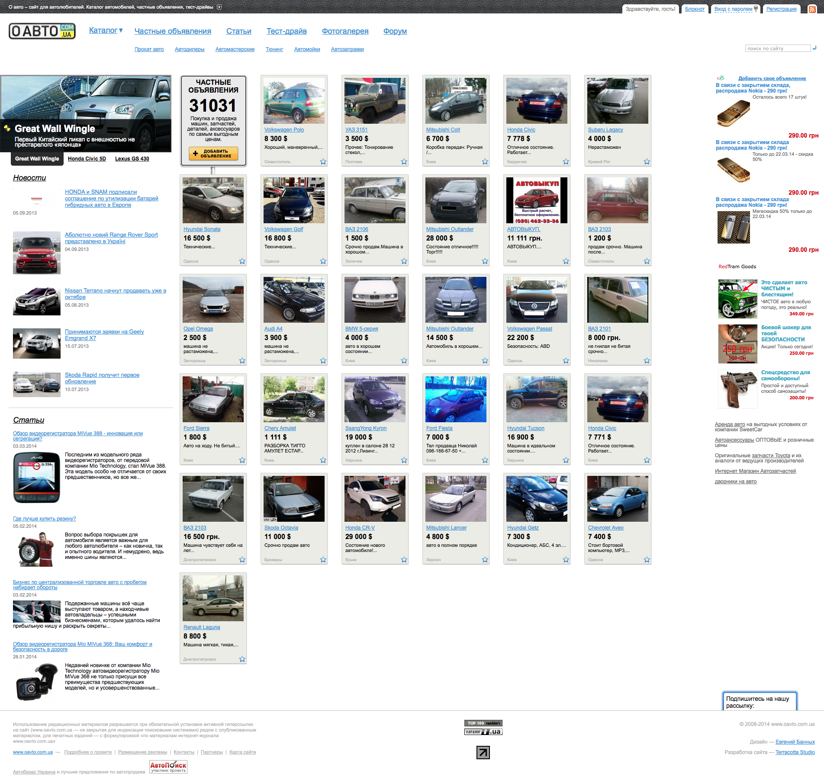Toggle favorite star on 7 771 $ Honda Civic
This screenshot has width=824, height=780.
[647, 460]
